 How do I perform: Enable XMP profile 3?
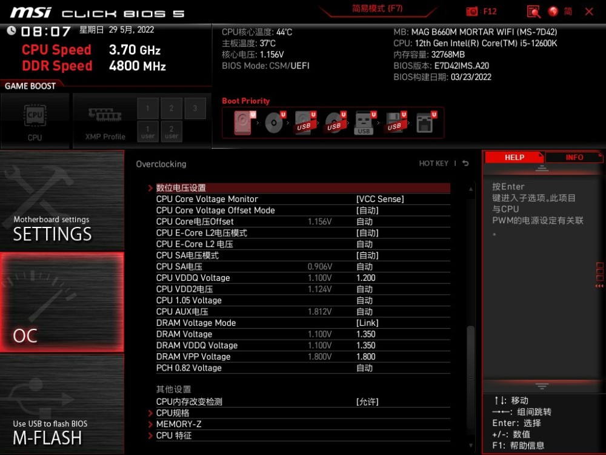tap(195, 109)
